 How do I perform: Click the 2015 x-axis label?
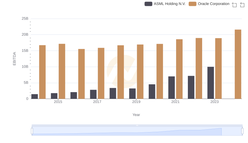pyautogui.click(x=58, y=102)
